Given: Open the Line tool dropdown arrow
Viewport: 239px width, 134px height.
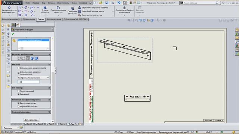Looking at the screenshot, I should click(23, 7).
